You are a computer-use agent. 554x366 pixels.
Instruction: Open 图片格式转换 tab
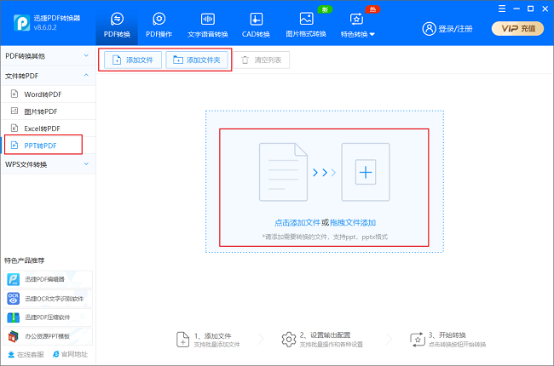(306, 25)
